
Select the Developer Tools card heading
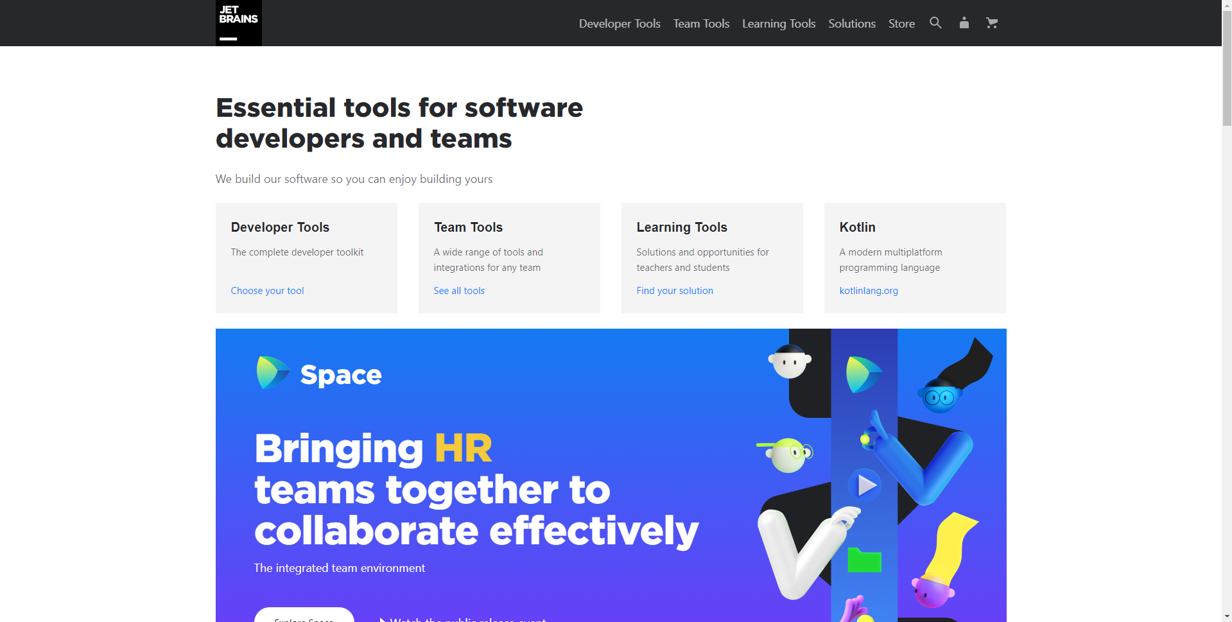pos(280,227)
